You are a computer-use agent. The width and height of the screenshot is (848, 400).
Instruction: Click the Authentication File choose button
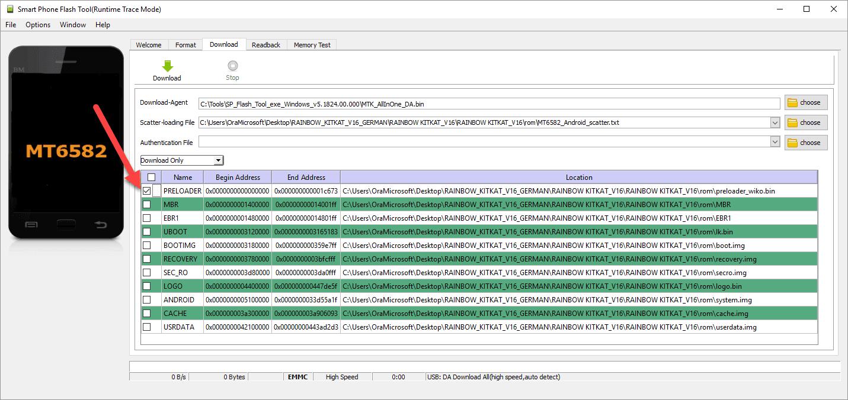[806, 143]
